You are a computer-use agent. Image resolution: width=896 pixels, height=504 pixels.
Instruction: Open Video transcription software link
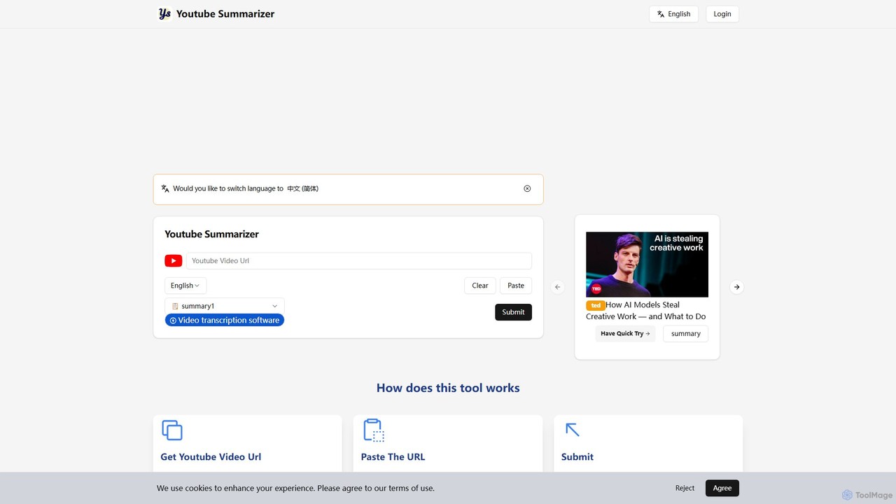(x=225, y=321)
